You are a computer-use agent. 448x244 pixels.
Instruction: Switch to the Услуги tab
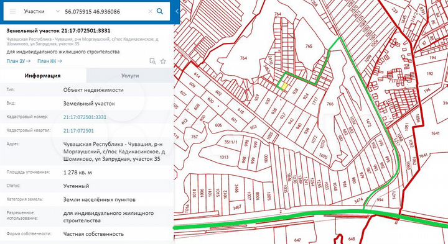coord(130,76)
